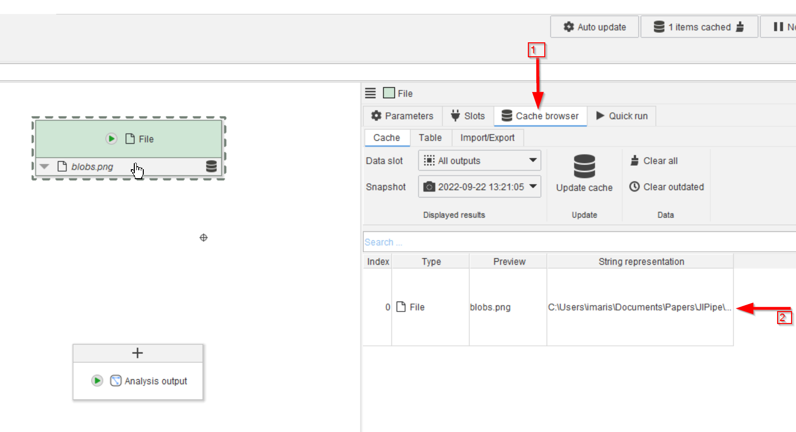Click the plus icon above Analysis output
The height and width of the screenshot is (432, 796).
[138, 353]
